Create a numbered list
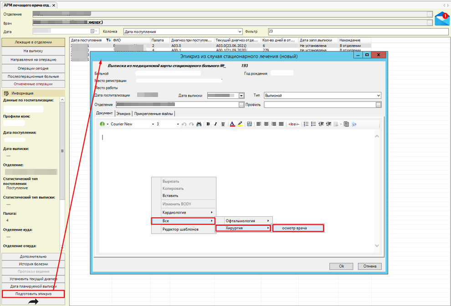The height and width of the screenshot is (306, 451). (x=306, y=124)
